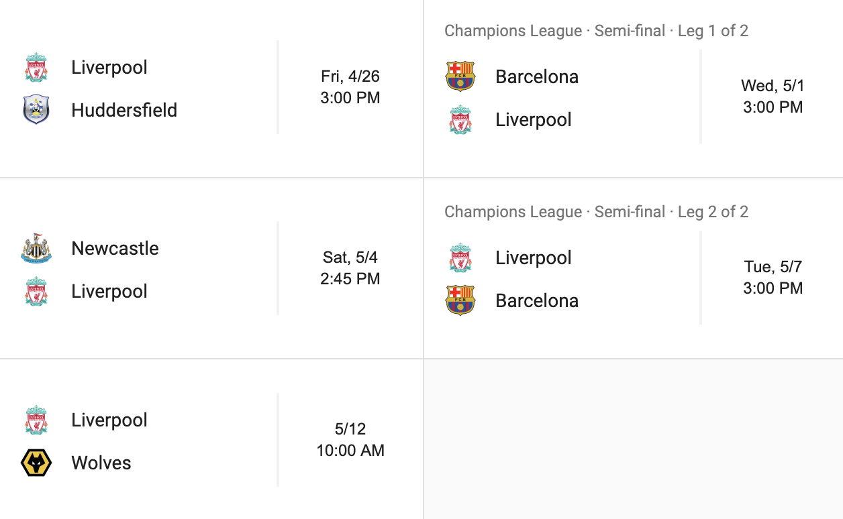Select the Tue, 5/7 kickoff time
Screen dimensions: 843x519
point(773,278)
